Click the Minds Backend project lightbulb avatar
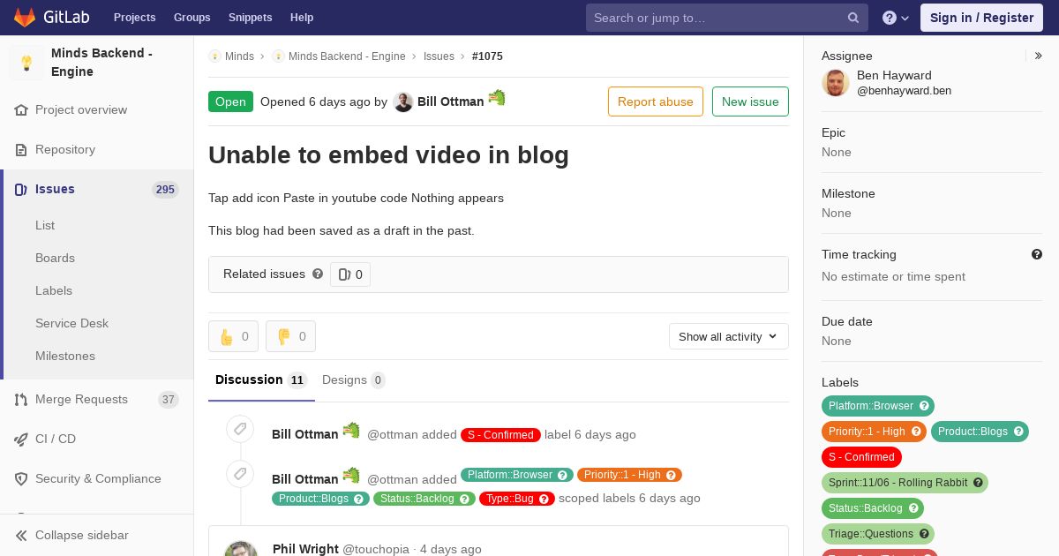 coord(26,63)
